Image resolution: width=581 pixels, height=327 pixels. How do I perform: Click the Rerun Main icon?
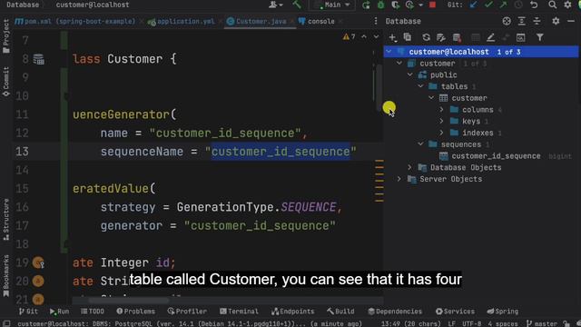click(366, 5)
